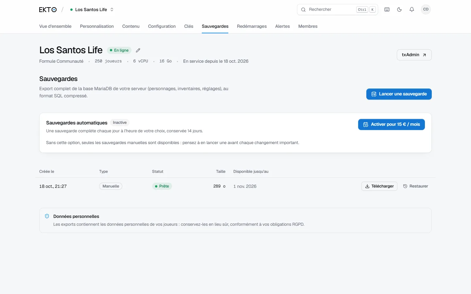
Task: Click the 16 Go memory value
Action: click(x=166, y=61)
